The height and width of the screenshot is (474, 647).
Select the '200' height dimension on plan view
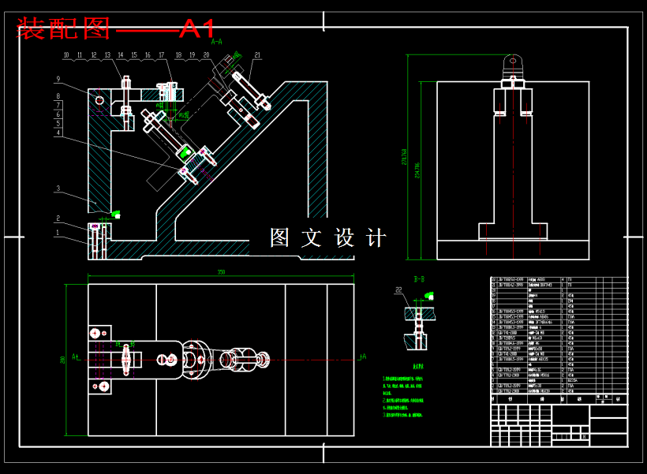(62, 360)
